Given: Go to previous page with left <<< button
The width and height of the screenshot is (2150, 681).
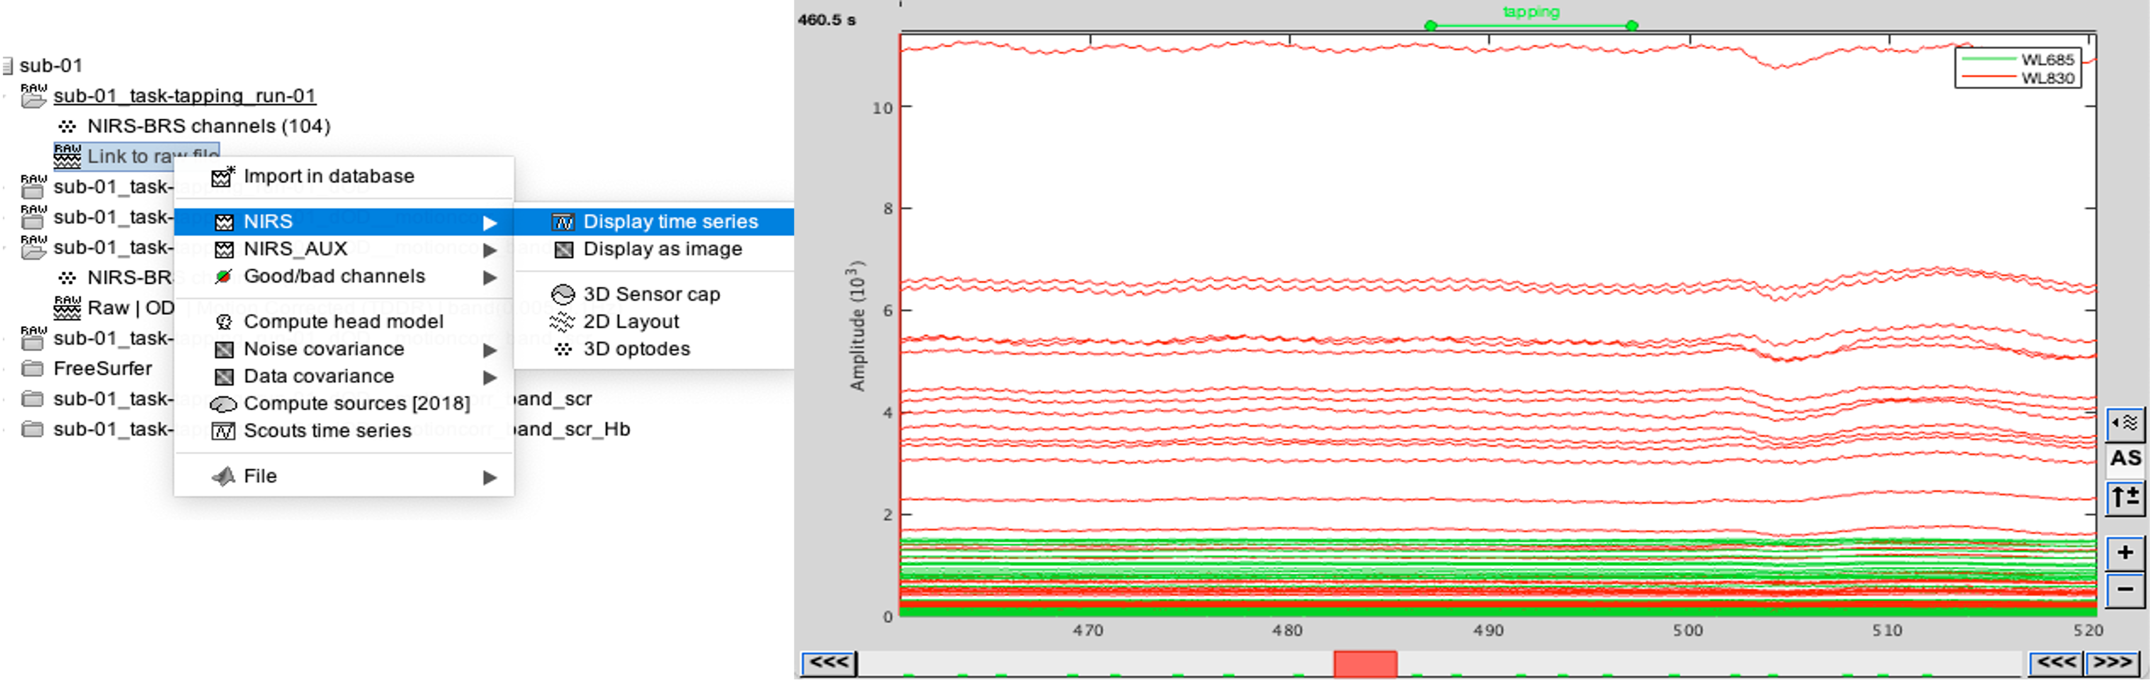Looking at the screenshot, I should coord(829,663).
